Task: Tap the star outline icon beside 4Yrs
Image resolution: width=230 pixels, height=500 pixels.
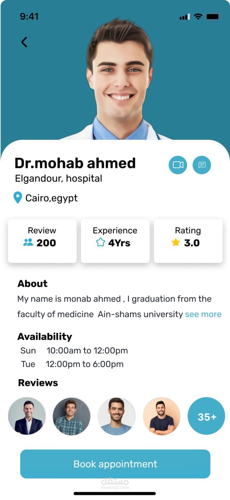Action: (x=100, y=243)
